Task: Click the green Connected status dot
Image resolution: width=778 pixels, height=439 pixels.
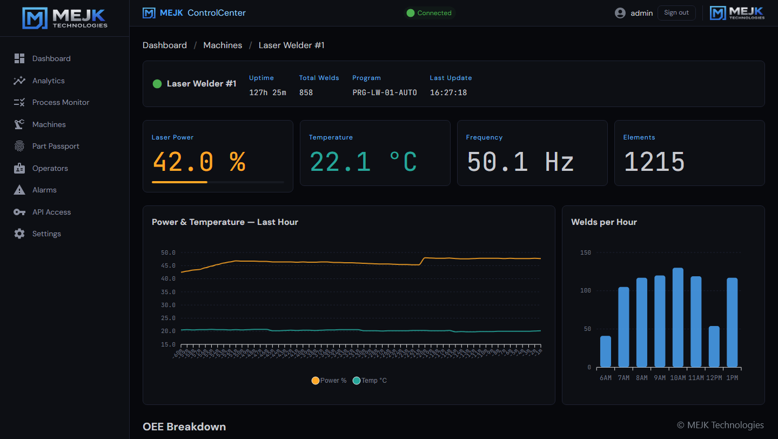Action: coord(411,13)
